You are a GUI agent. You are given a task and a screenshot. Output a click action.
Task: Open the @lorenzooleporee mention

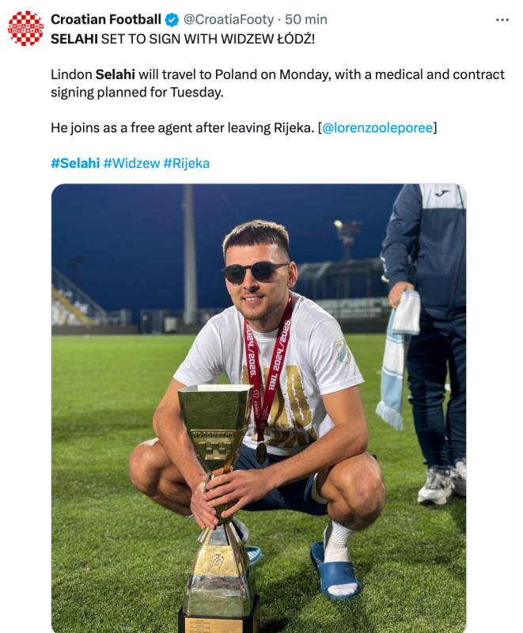point(377,128)
